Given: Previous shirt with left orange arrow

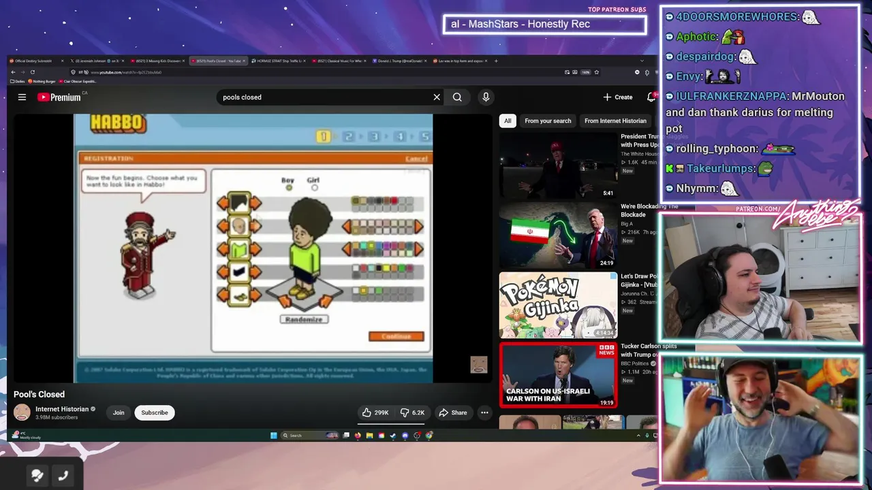Looking at the screenshot, I should [223, 249].
